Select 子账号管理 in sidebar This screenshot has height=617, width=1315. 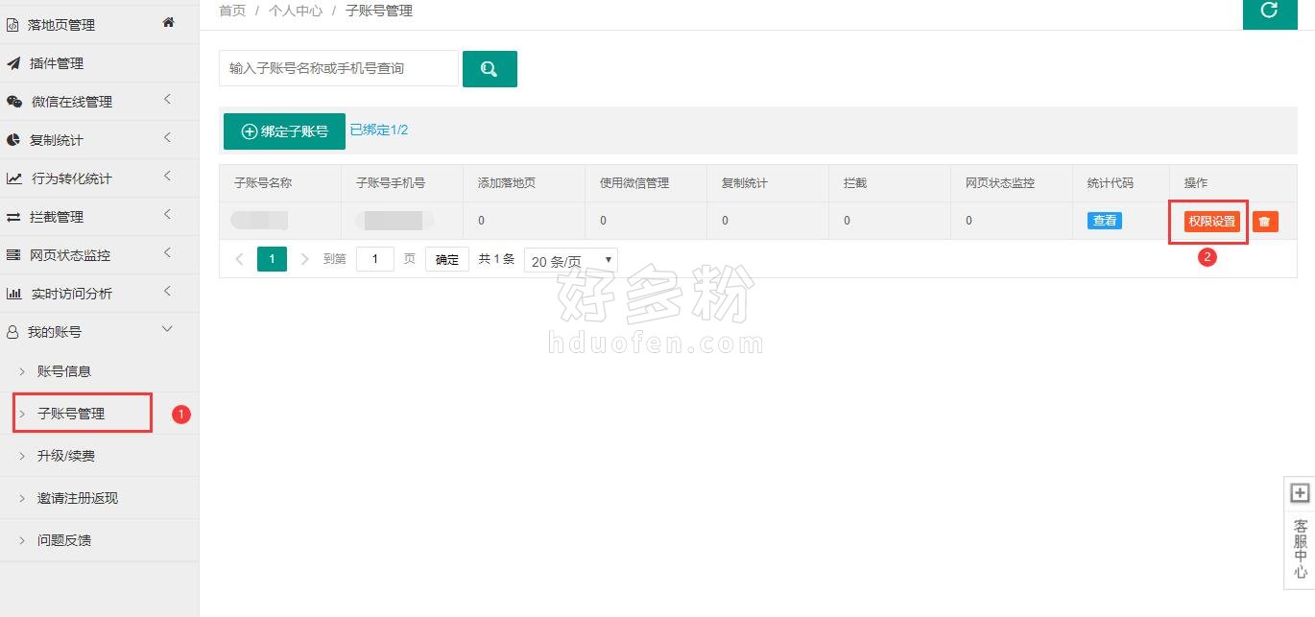(x=71, y=414)
